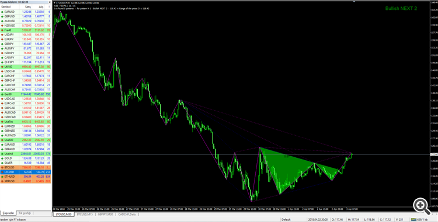Select the EURNZD symbol row
The width and height of the screenshot is (438, 222).
(26, 126)
